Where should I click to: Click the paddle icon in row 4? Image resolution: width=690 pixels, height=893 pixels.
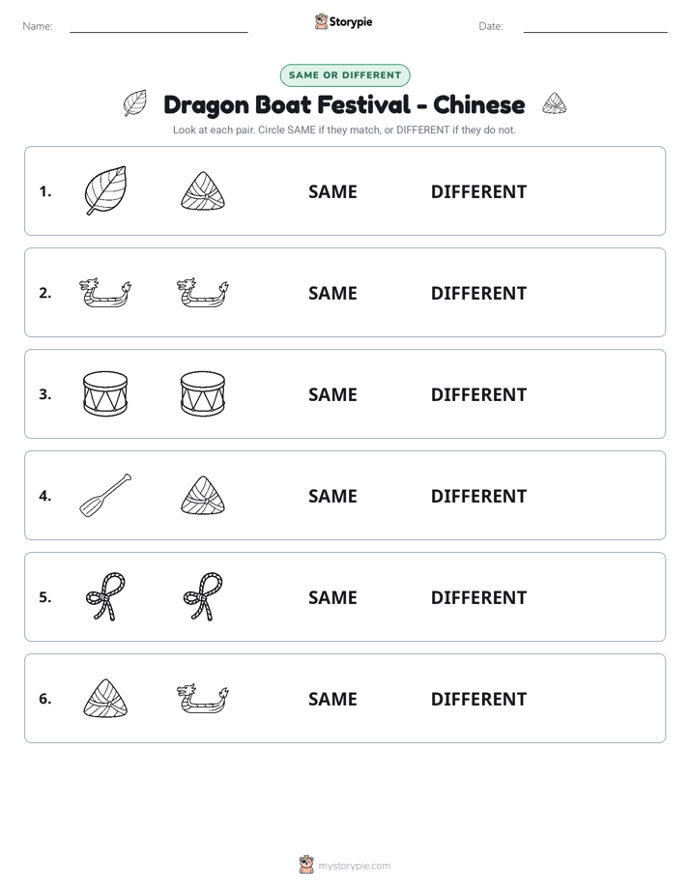[x=105, y=496]
